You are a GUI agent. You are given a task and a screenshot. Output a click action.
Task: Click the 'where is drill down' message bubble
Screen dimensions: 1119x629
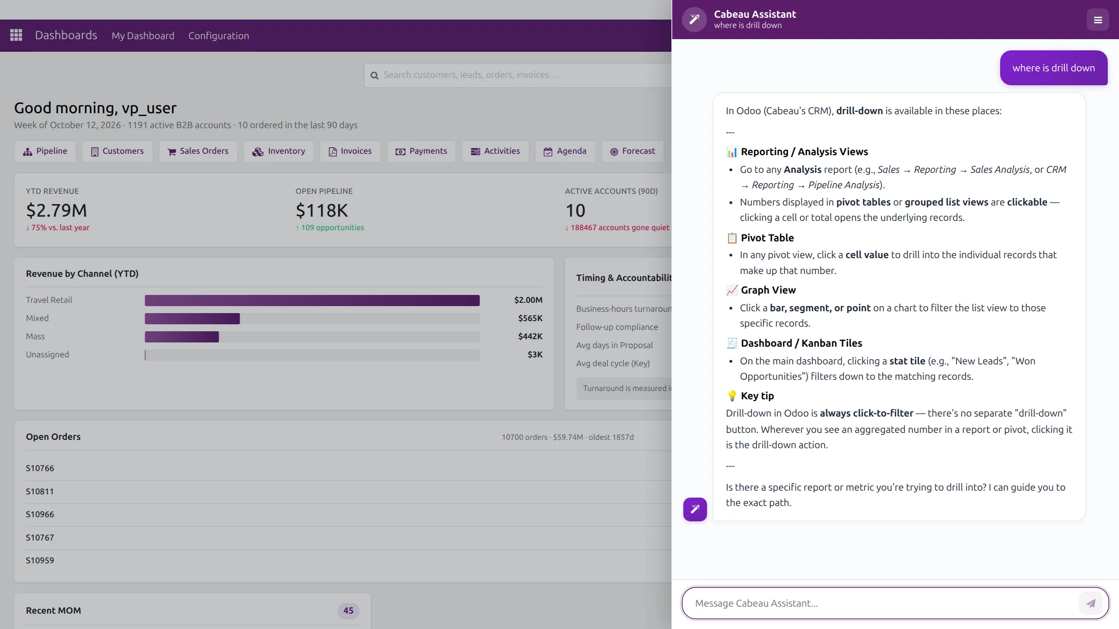pyautogui.click(x=1054, y=68)
